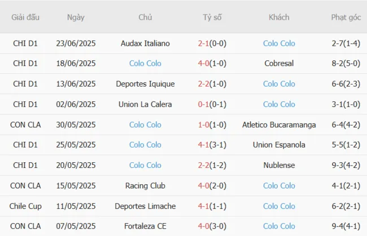Viewport: 367px width, 236px height.
Task: Click the 0-1(0-1) score result
Action: tap(212, 104)
